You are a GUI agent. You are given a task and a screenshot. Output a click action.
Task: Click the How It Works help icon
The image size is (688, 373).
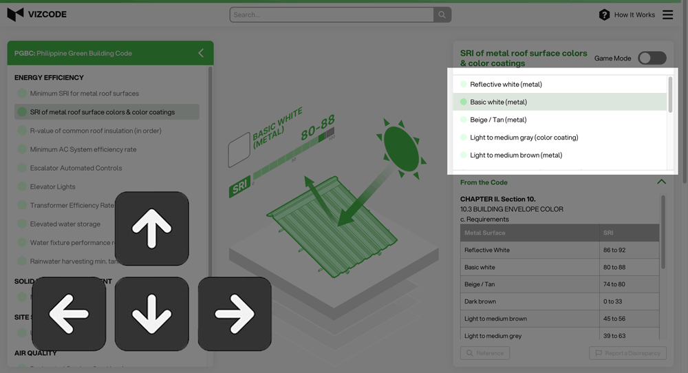tap(604, 14)
